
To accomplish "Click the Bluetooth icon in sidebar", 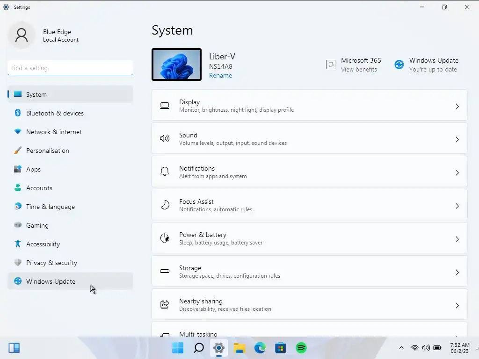I will 18,113.
